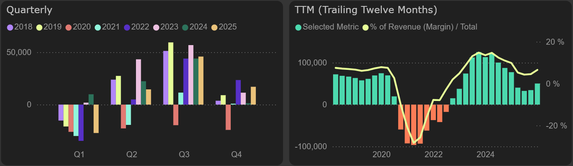Click the 2018 purple legend dot
Image resolution: width=573 pixels, height=166 pixels.
coord(10,27)
